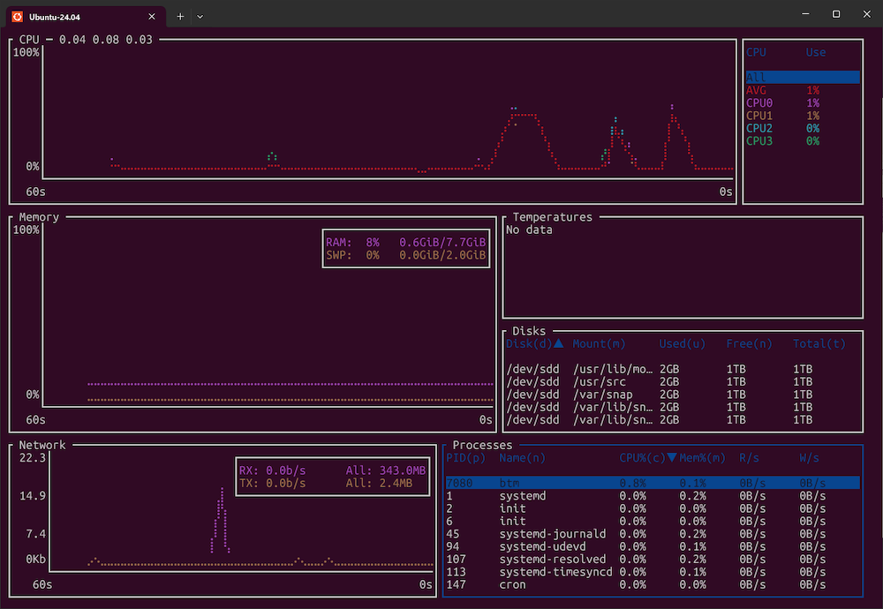883x609 pixels.
Task: Sort processes by PID(p) column header
Action: [464, 457]
